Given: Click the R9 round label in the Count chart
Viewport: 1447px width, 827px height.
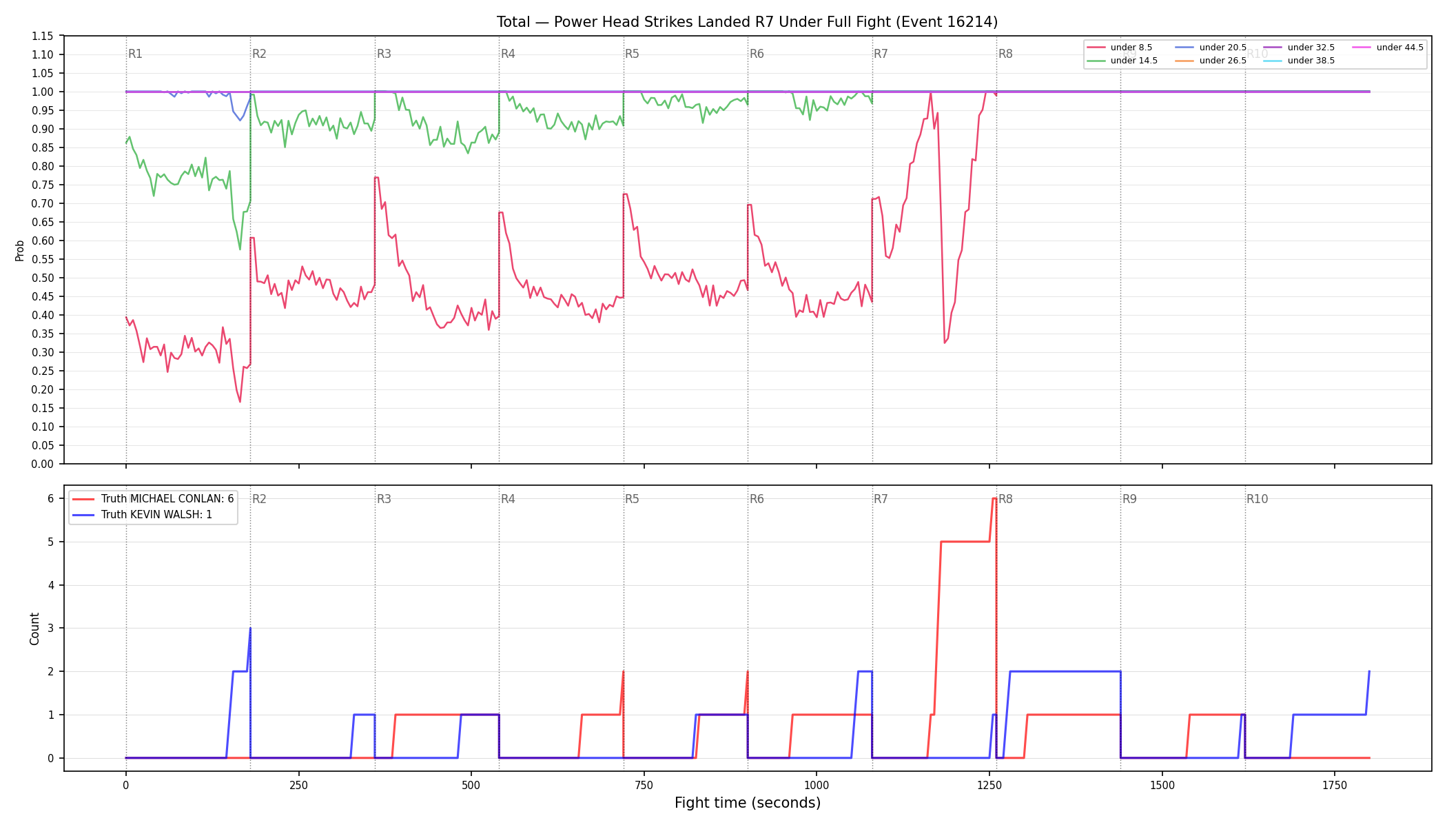Looking at the screenshot, I should [x=1129, y=499].
